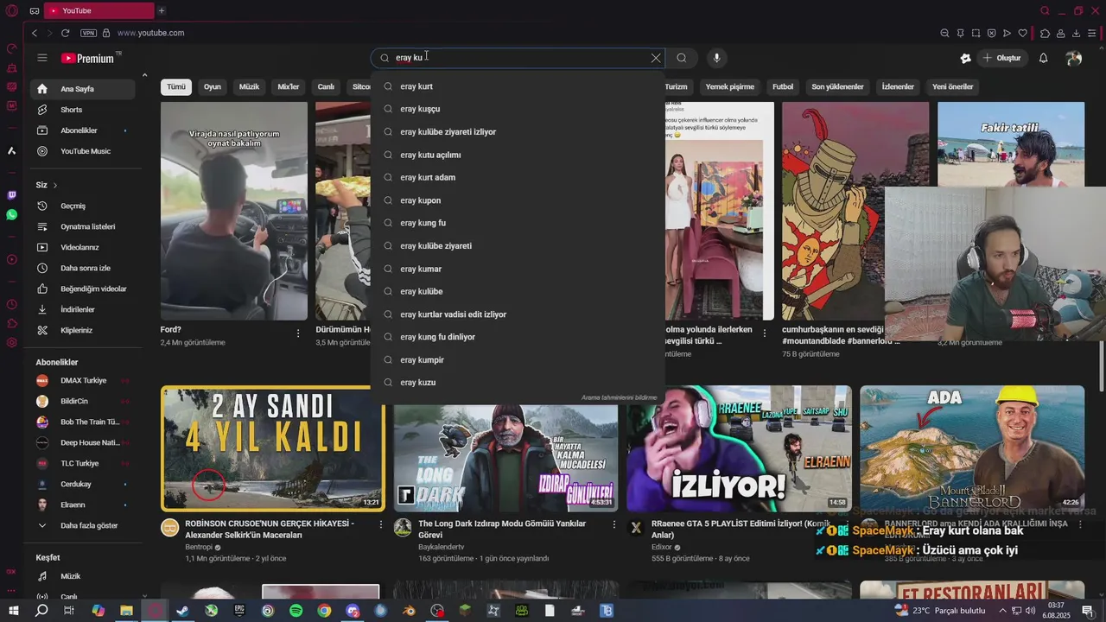Open the notifications bell
This screenshot has width=1106, height=622.
click(1043, 58)
